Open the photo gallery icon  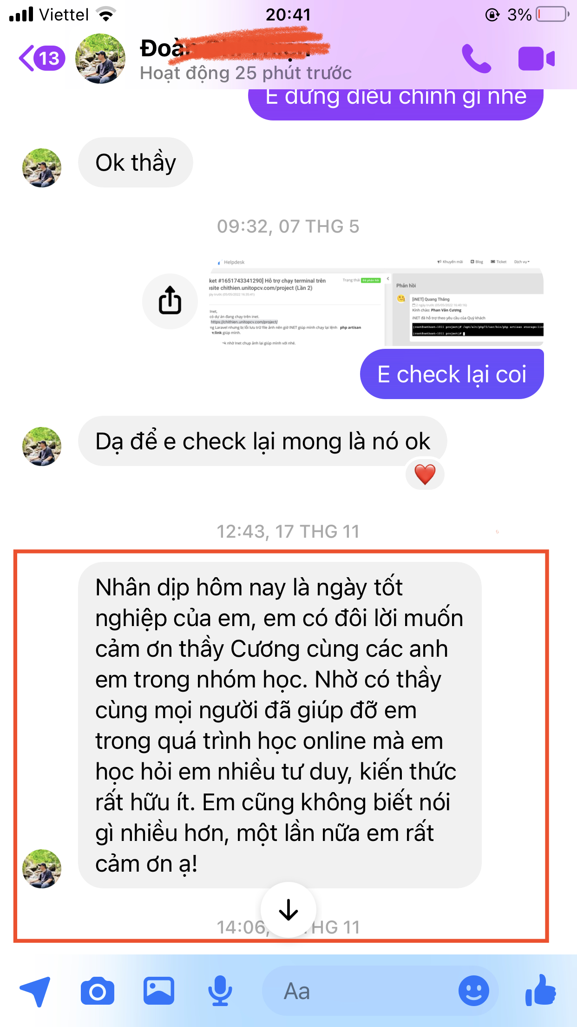click(159, 991)
